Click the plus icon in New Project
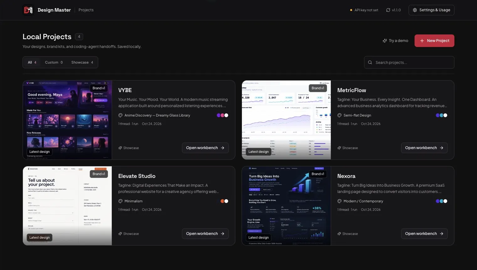The image size is (477, 270). [422, 41]
